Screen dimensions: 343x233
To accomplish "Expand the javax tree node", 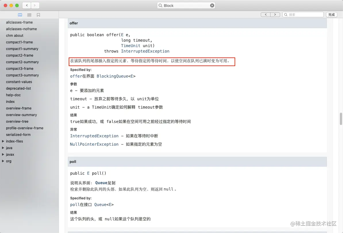I will point(3,154).
